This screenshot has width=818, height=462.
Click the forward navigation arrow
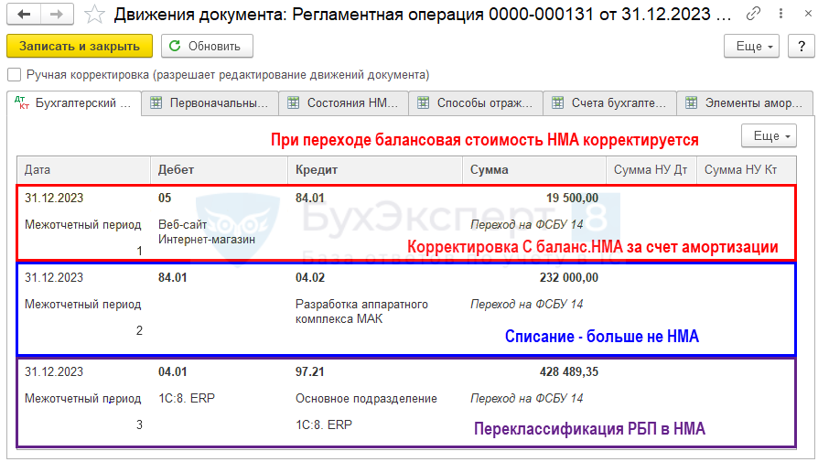pyautogui.click(x=57, y=15)
